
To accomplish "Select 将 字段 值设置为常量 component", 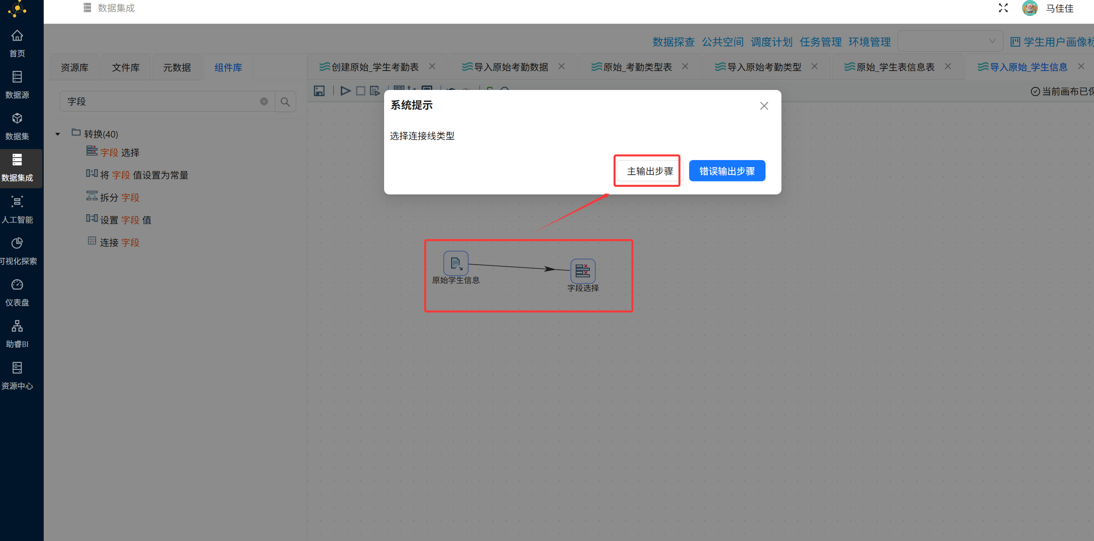I will [x=137, y=175].
